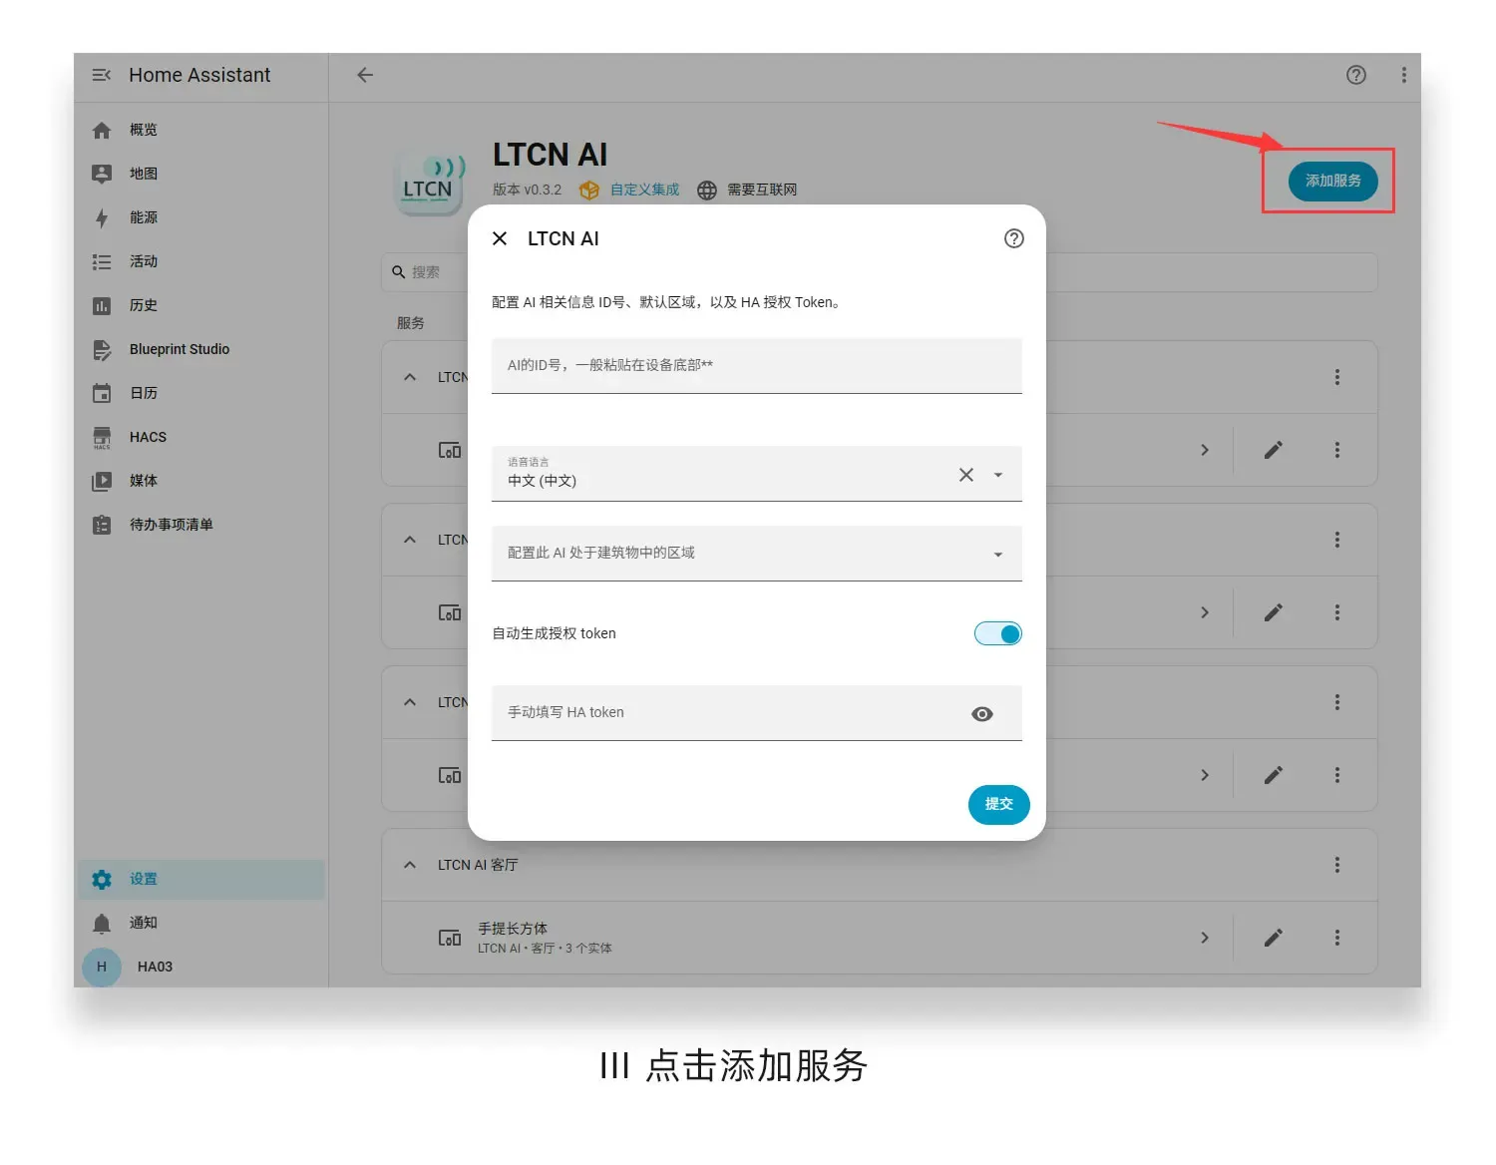Screen dimensions: 1496x1165
Task: Click the Blueprint Studio sidebar icon
Action: 102,349
